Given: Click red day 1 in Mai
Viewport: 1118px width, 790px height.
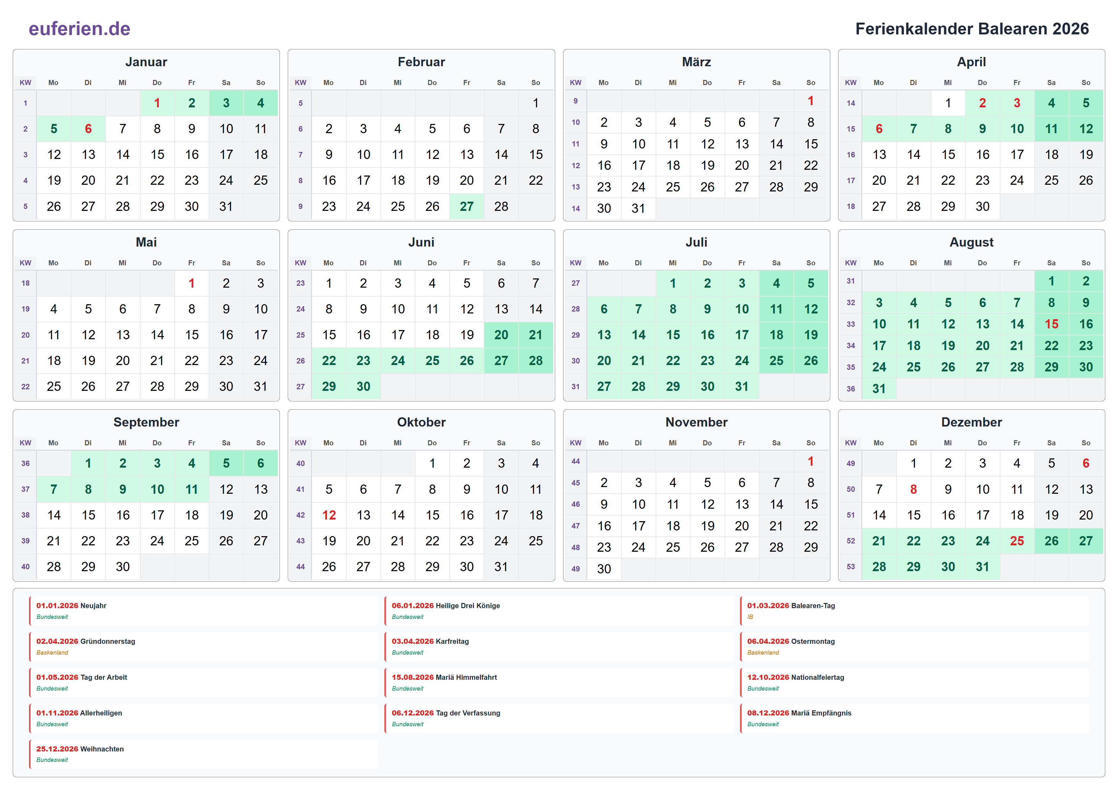Looking at the screenshot, I should 191,283.
